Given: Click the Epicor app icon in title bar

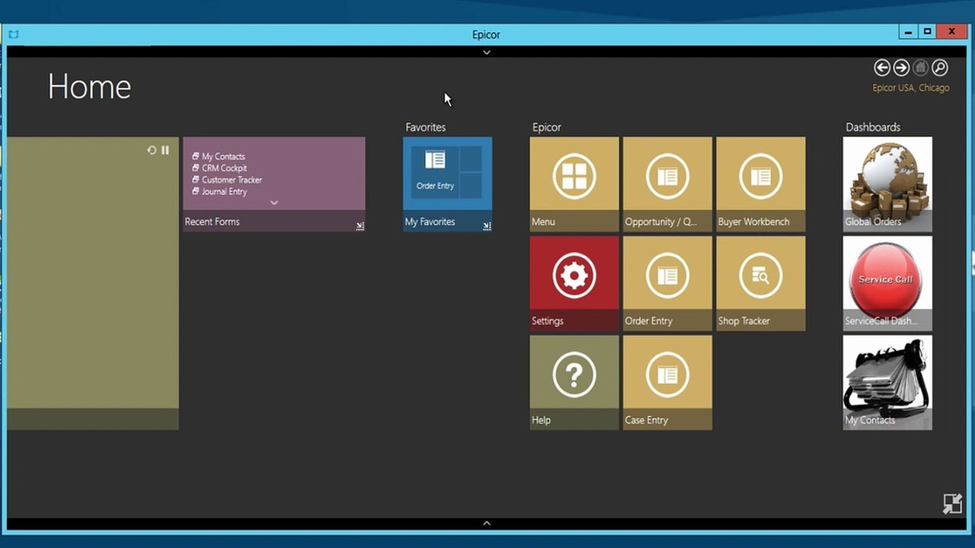Looking at the screenshot, I should 14,34.
